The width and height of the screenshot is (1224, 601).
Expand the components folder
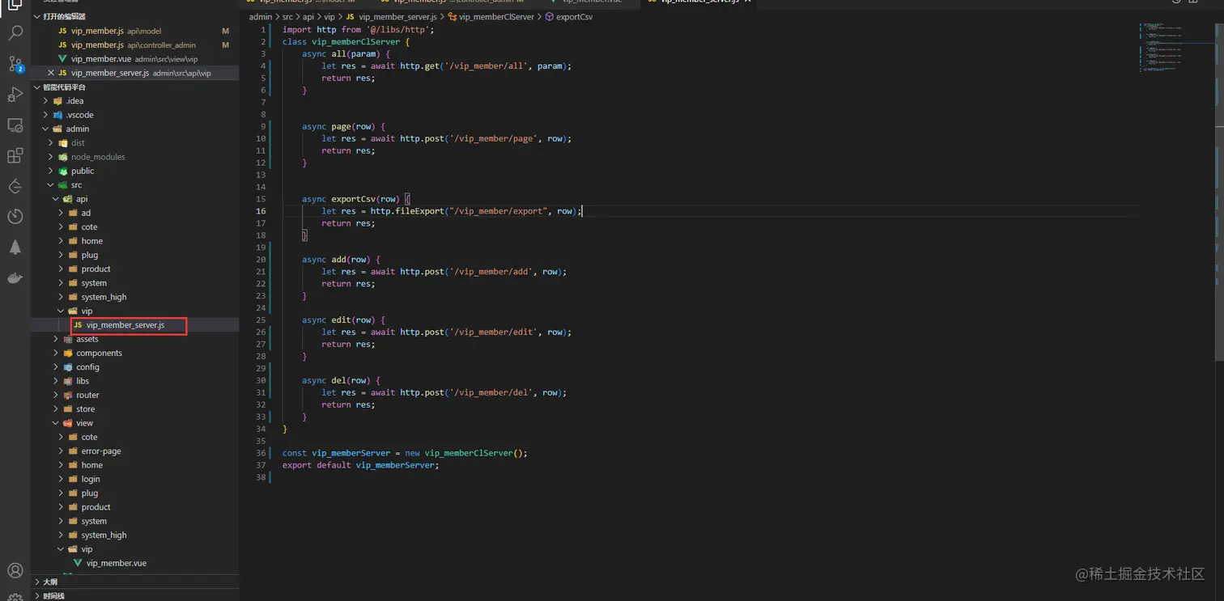click(56, 353)
